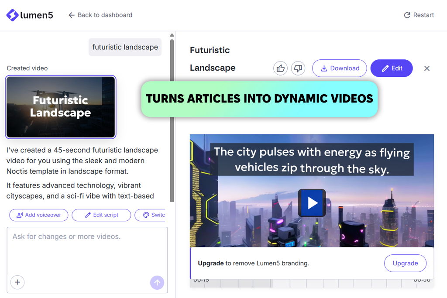The width and height of the screenshot is (447, 298).
Task: Click the Lumen5 logo
Action: 30,15
